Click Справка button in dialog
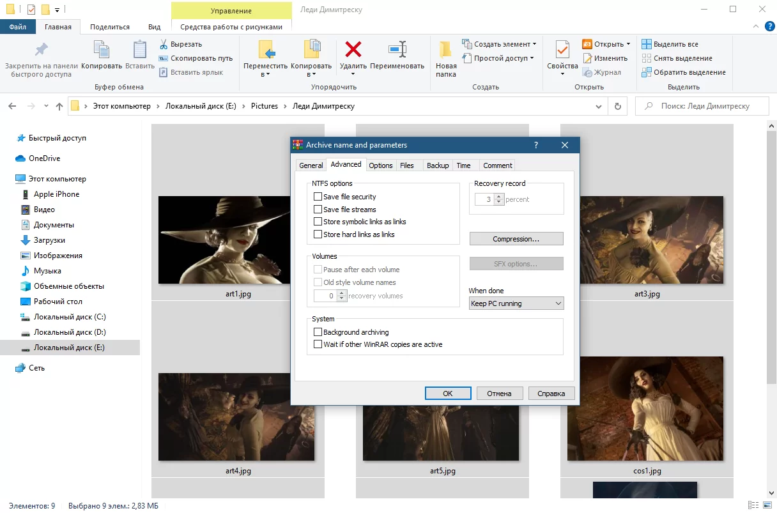Screen dimensions: 777x513 point(551,394)
